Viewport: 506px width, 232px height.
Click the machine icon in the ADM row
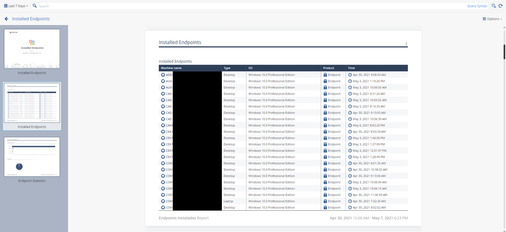tap(163, 75)
